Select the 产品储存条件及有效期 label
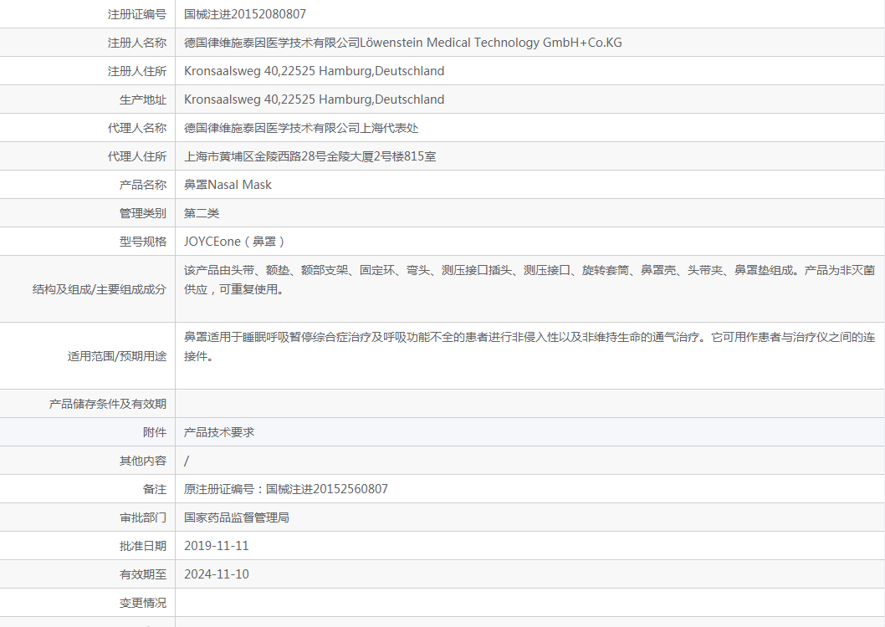 [x=108, y=404]
